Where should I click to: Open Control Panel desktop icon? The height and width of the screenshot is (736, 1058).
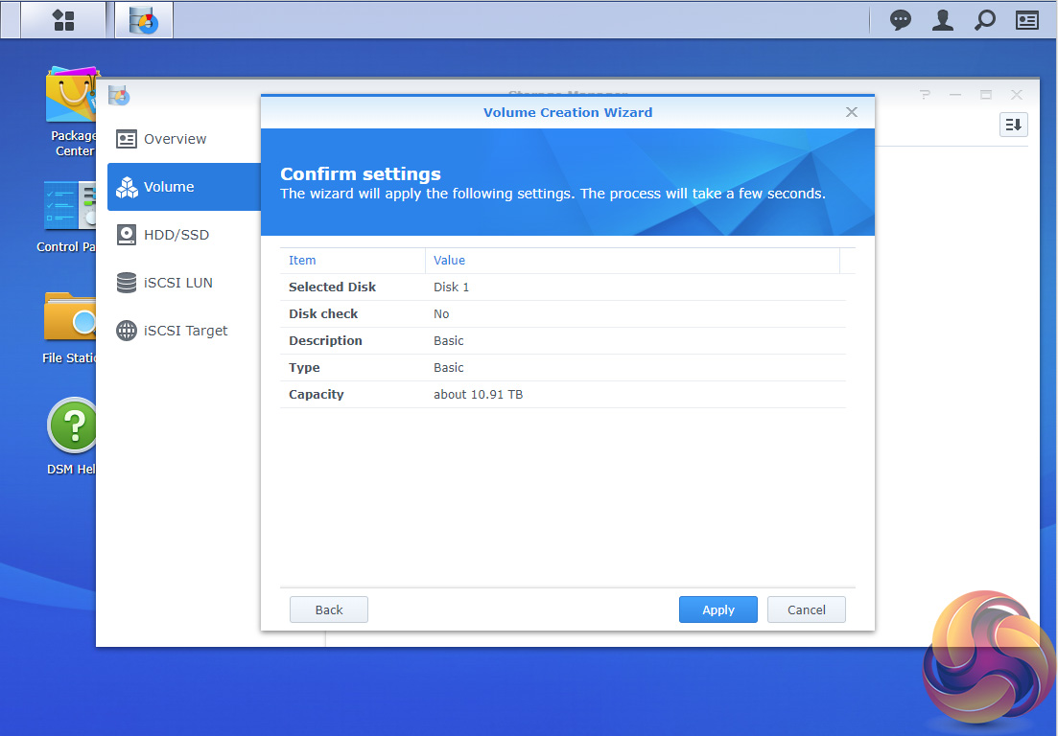tap(69, 217)
